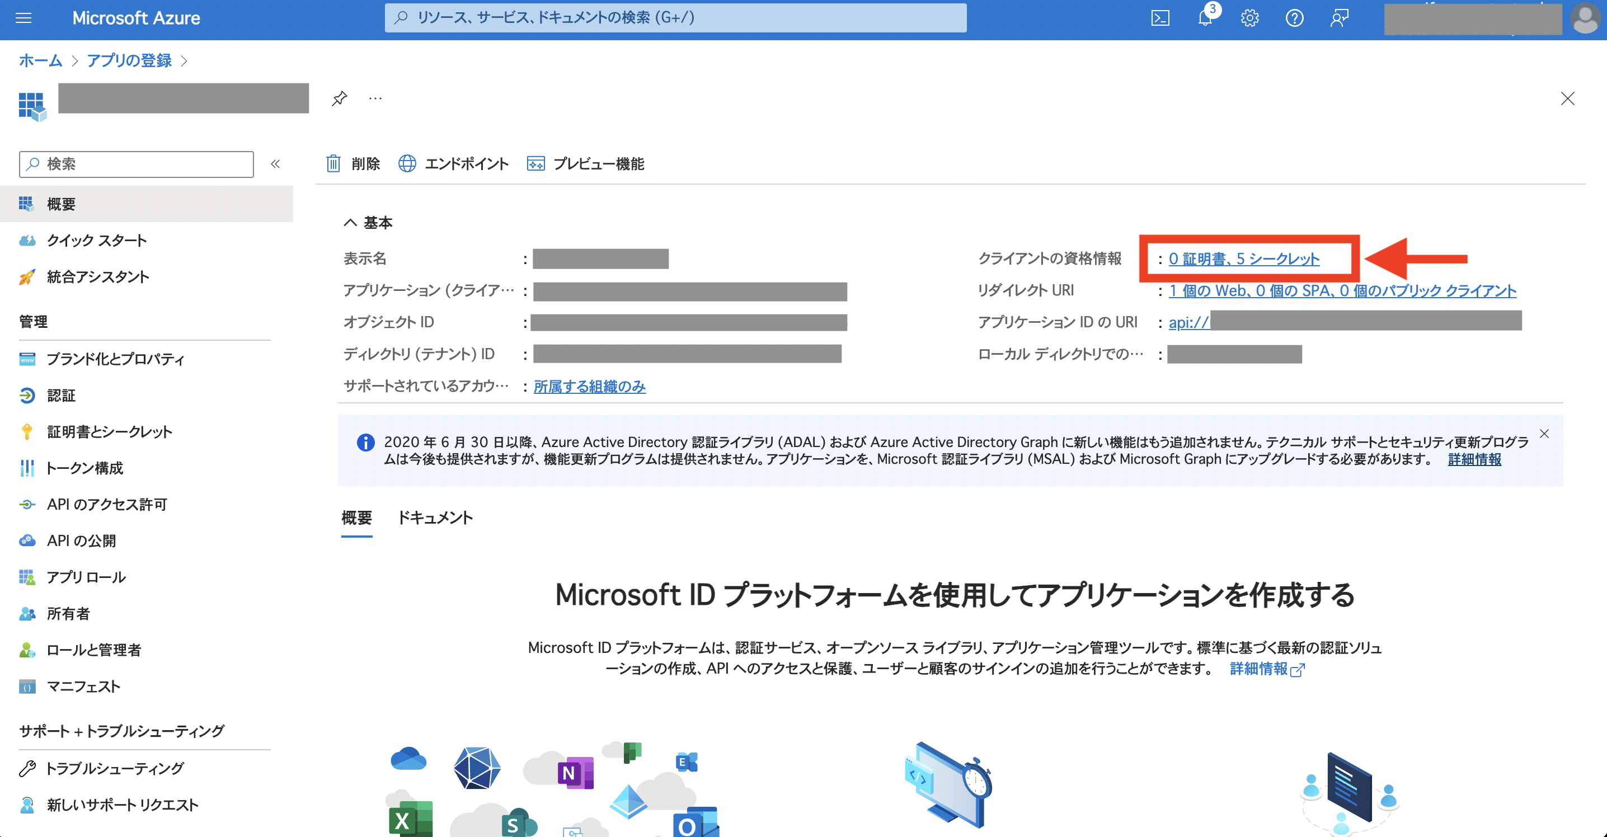The width and height of the screenshot is (1607, 837).
Task: Collapse the left sidebar menu
Action: point(275,164)
